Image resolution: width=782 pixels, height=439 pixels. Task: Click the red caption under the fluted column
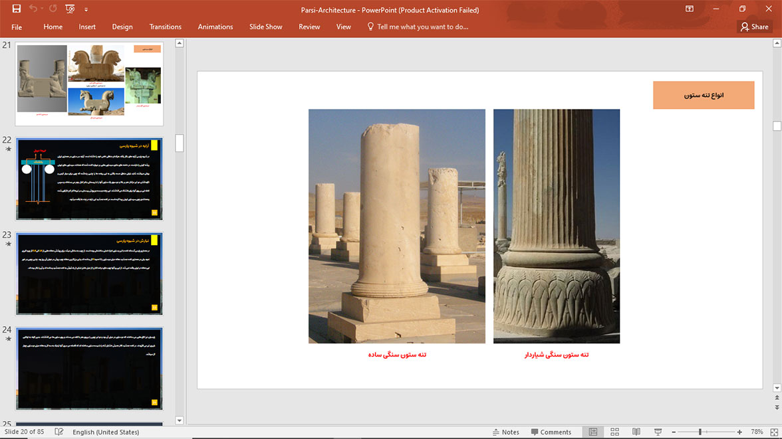click(x=557, y=354)
